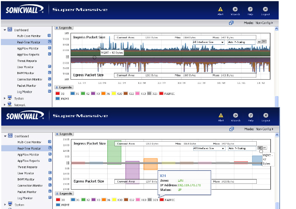Collapse Dashboard tree in lower sidebar

click(x=5, y=136)
